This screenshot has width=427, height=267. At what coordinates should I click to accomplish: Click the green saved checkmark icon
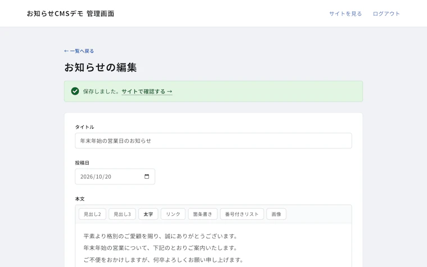(75, 91)
